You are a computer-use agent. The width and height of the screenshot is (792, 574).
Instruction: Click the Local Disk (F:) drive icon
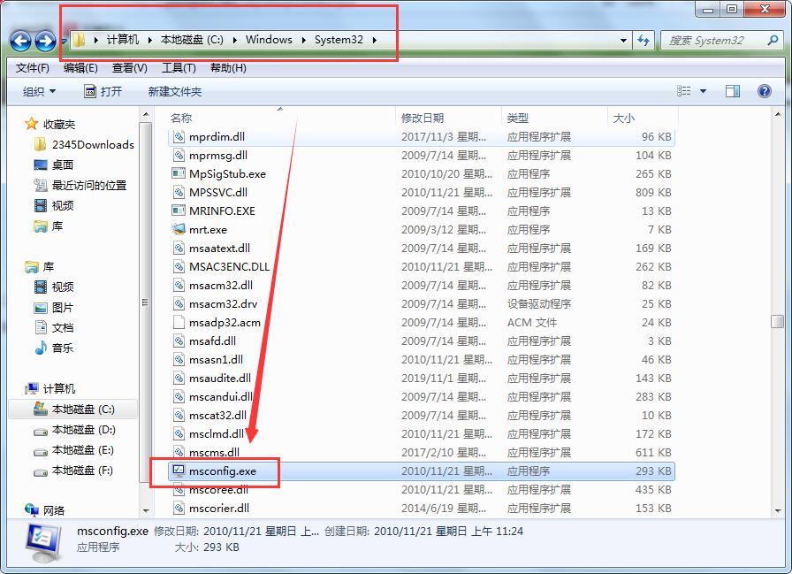(x=41, y=471)
